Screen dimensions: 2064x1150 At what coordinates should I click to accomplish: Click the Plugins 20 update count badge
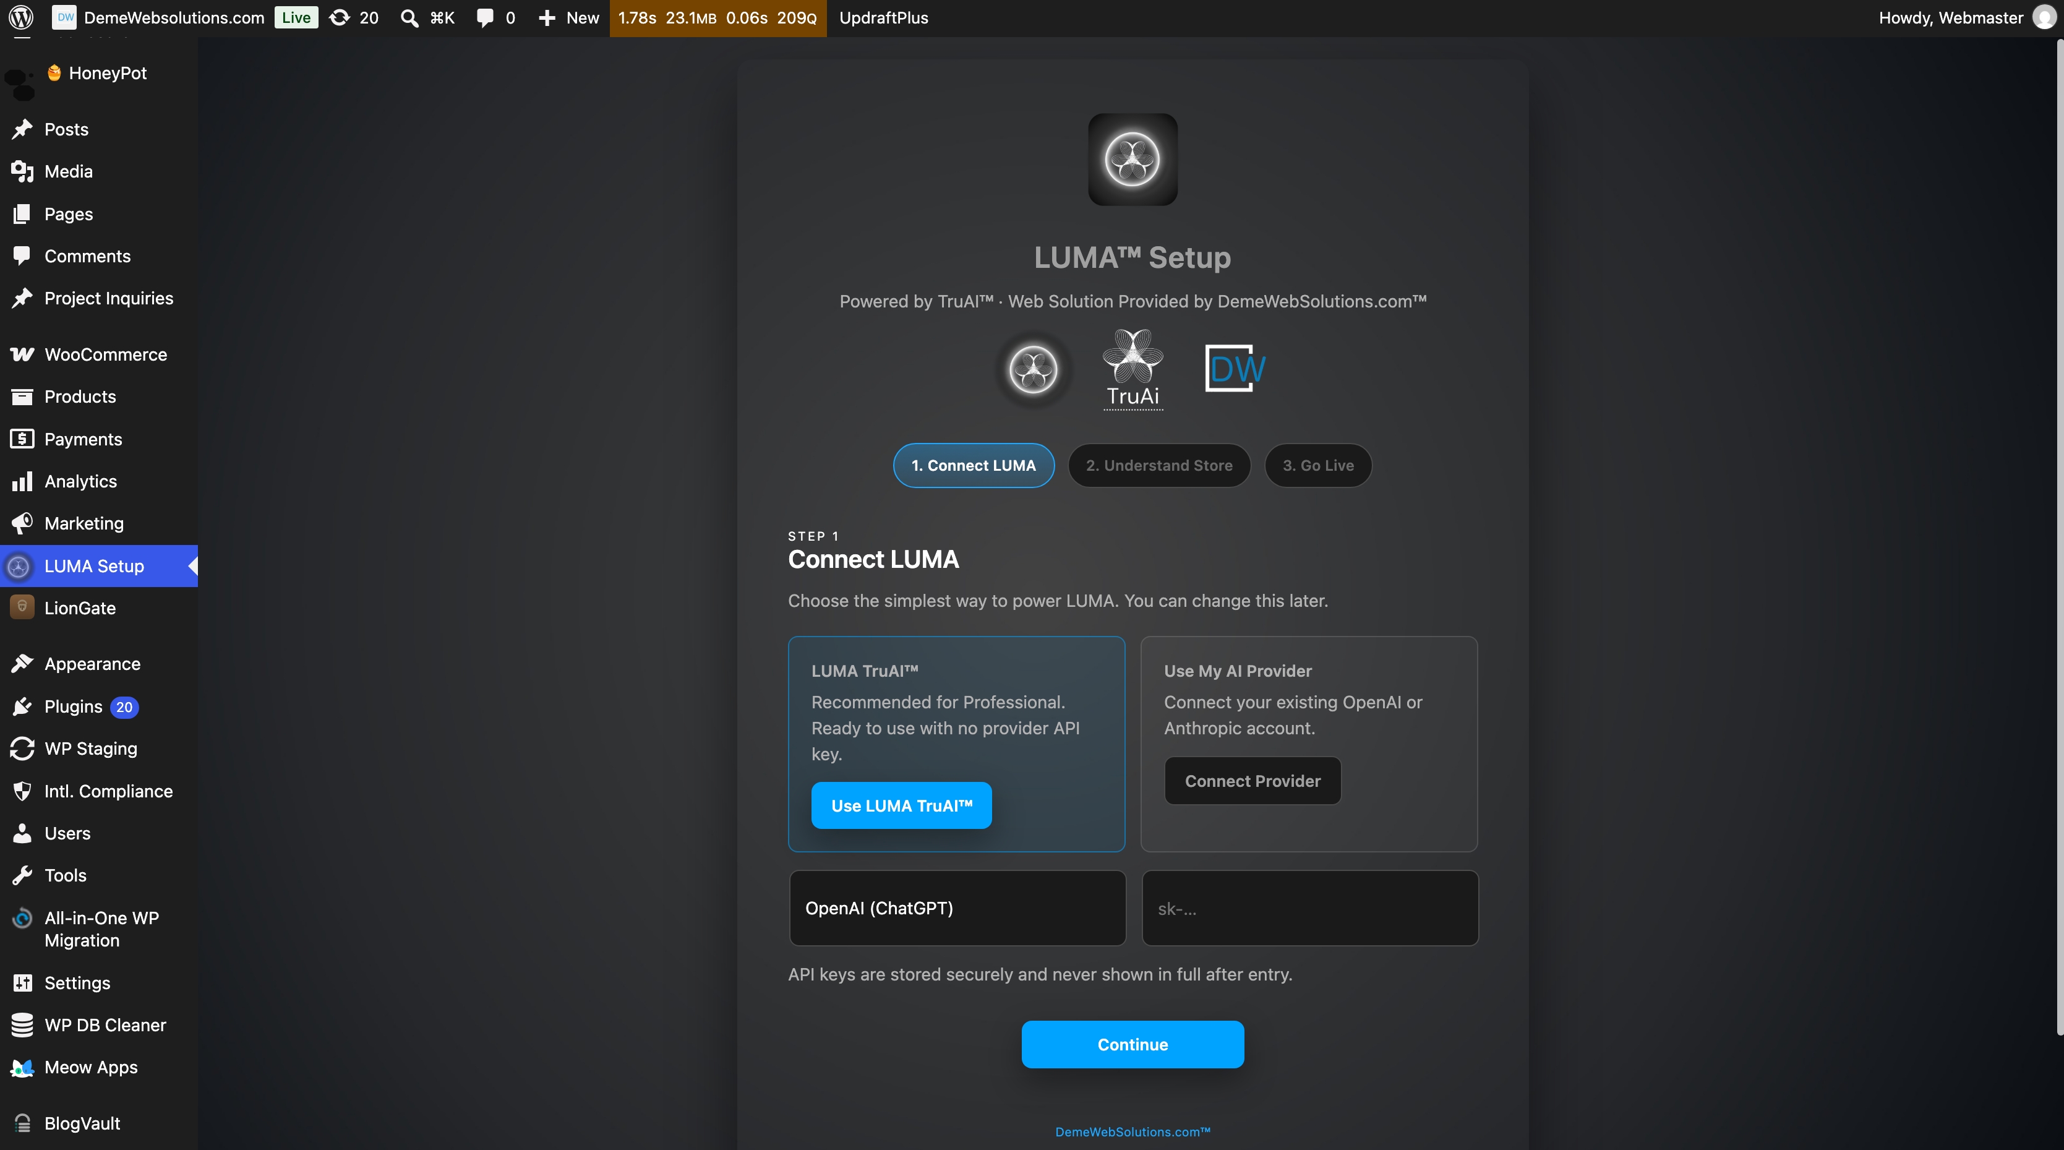coord(124,707)
